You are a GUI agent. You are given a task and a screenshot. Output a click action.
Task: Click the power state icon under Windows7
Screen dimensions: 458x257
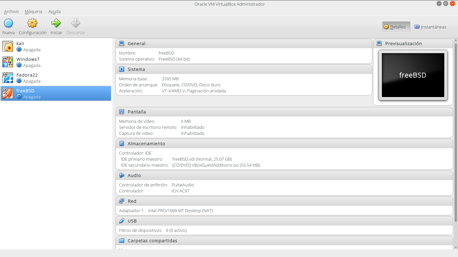[x=19, y=65]
